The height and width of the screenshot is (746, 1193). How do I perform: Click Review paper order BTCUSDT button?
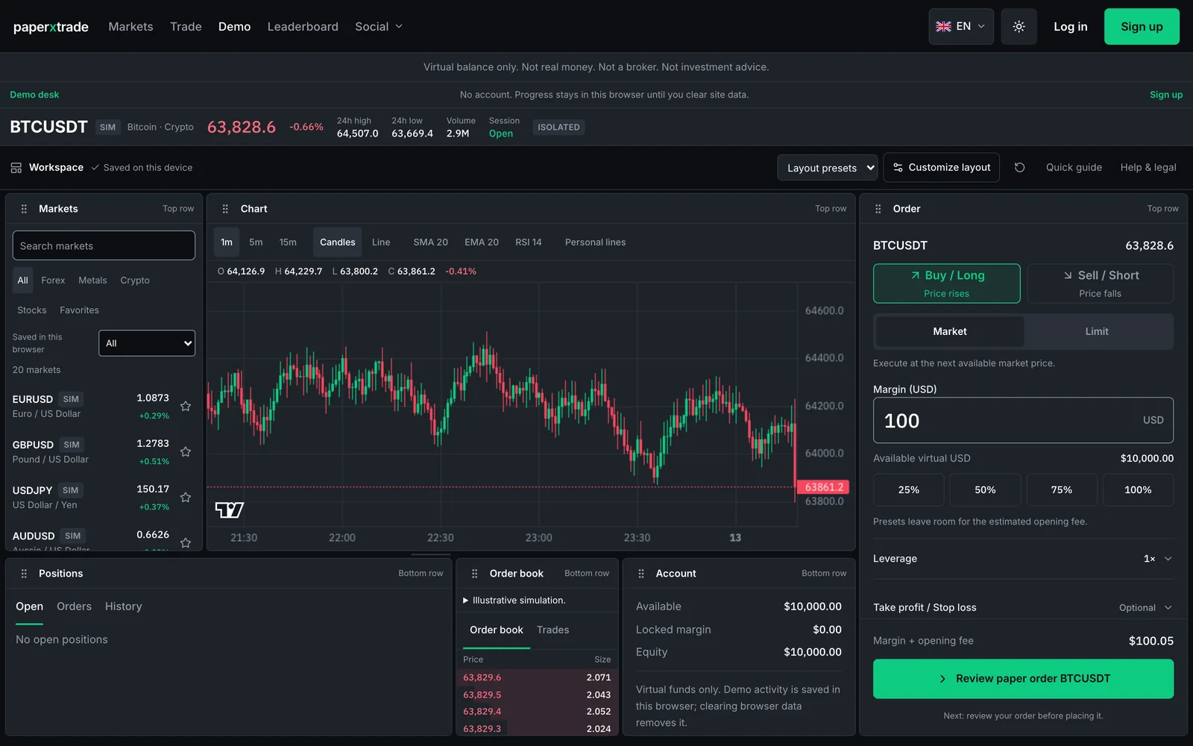coord(1023,679)
